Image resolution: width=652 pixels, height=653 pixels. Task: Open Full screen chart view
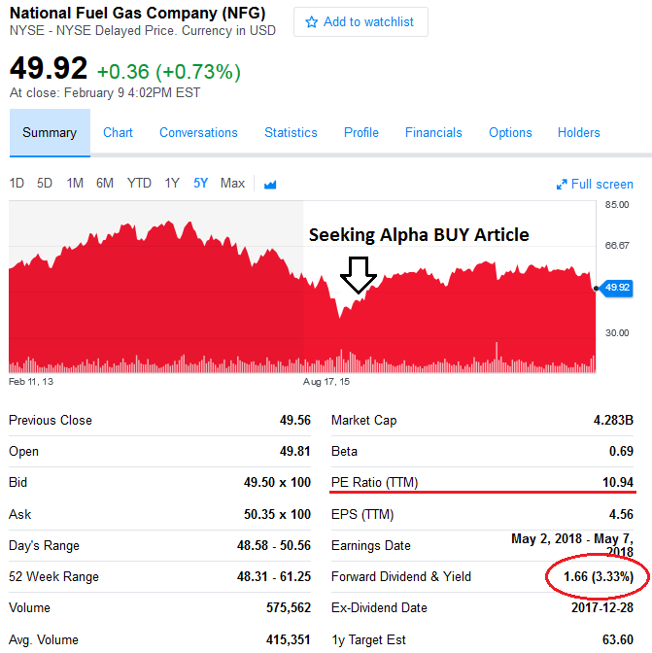[595, 184]
